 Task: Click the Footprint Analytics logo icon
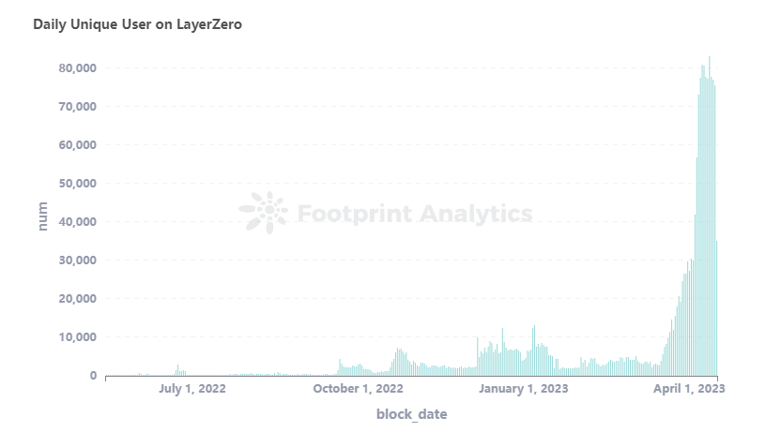coord(263,213)
